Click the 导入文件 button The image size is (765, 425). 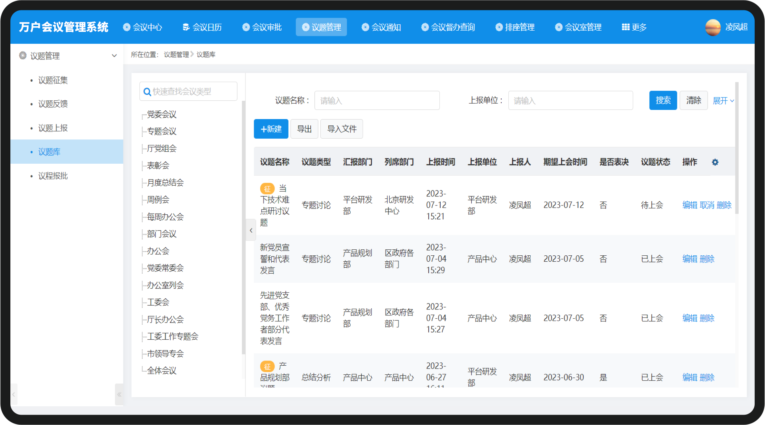pos(341,129)
